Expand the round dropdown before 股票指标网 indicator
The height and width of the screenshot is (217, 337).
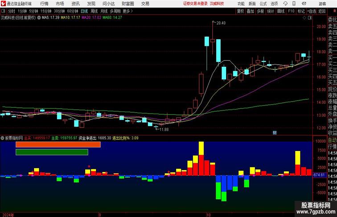[2, 138]
